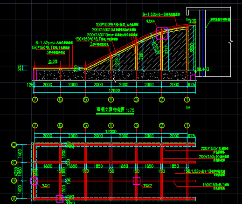The image size is (242, 204).
Task: Select the 320 dimension at left edge
Action: [x=20, y=68]
